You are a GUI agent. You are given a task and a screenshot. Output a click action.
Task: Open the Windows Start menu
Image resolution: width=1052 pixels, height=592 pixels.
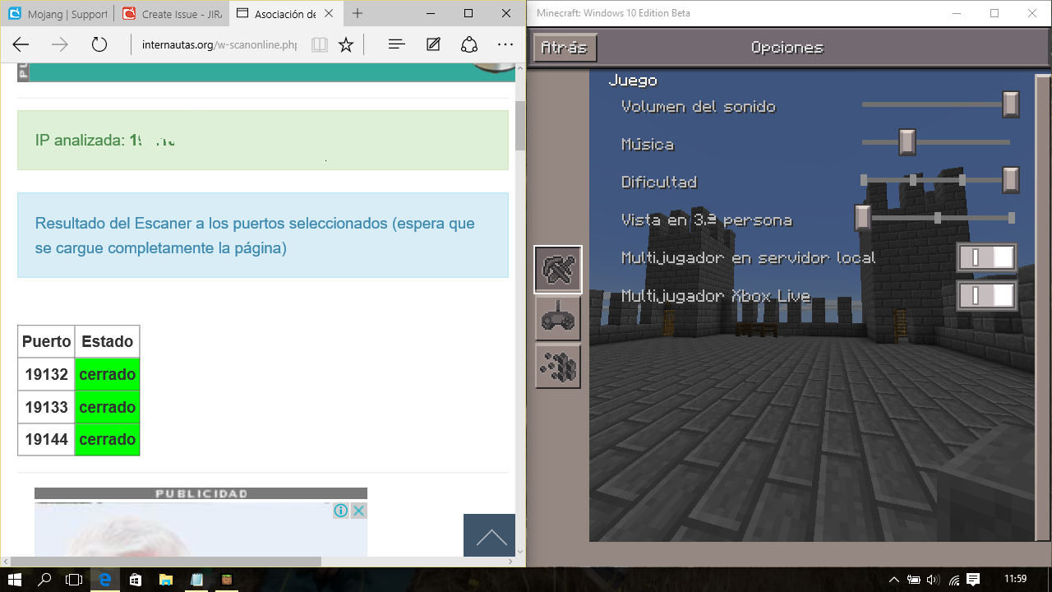pyautogui.click(x=14, y=580)
